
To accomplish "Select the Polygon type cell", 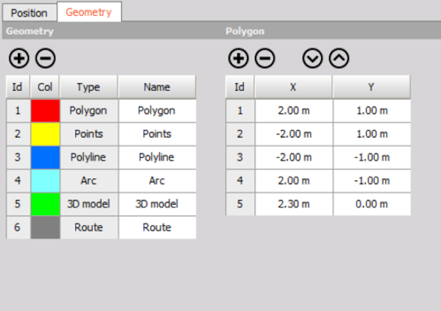I will (89, 111).
